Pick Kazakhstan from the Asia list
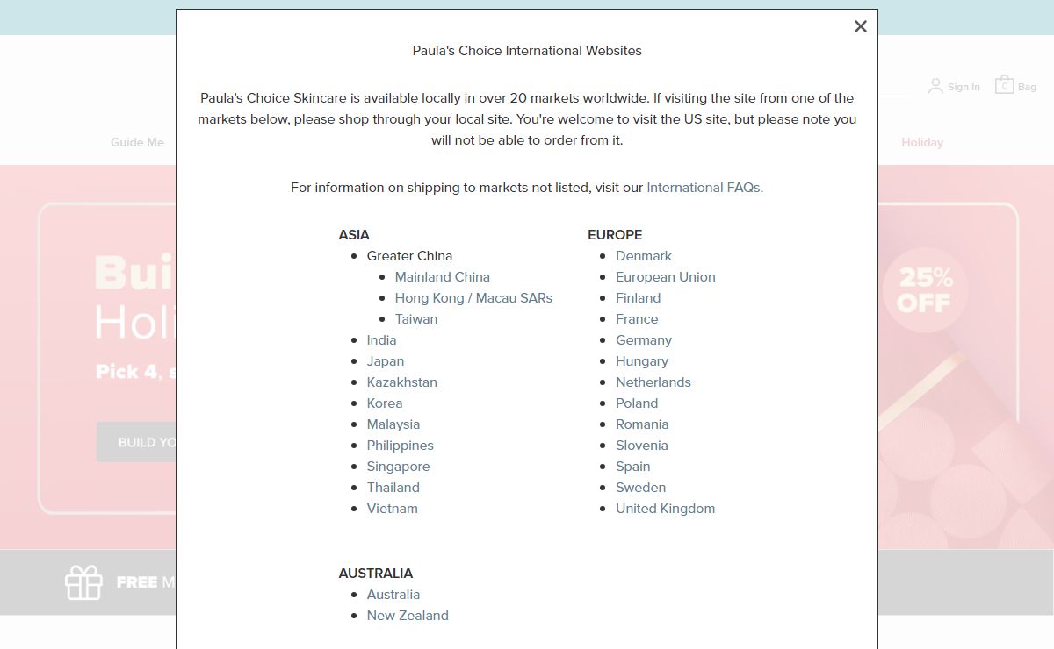1054x649 pixels. click(x=402, y=382)
